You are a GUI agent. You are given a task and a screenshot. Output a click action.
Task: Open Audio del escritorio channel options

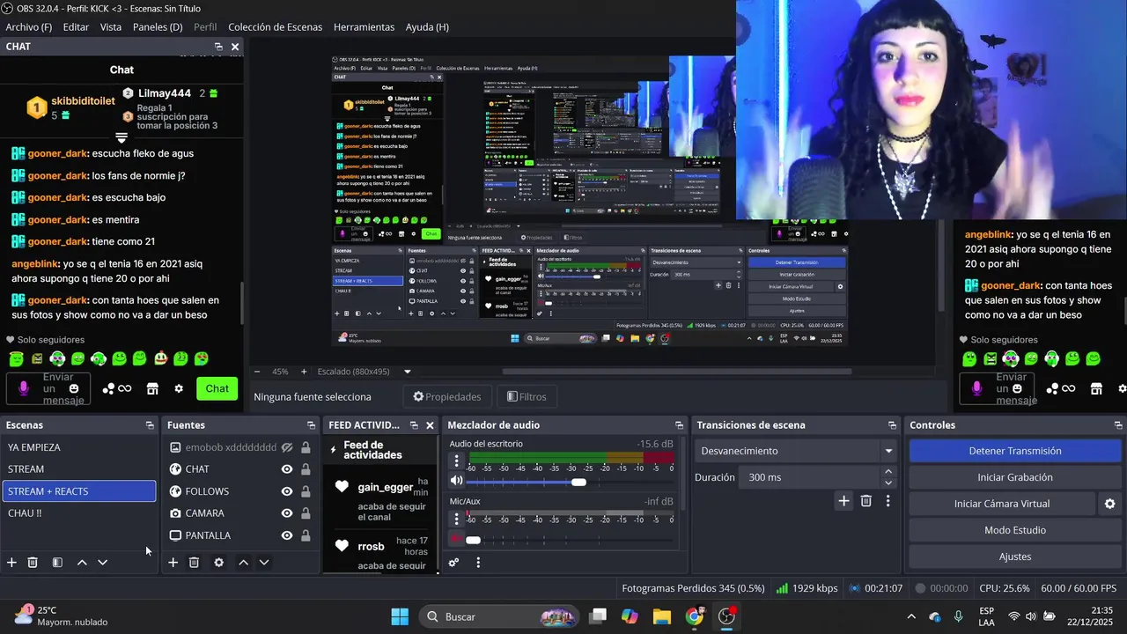pyautogui.click(x=456, y=461)
